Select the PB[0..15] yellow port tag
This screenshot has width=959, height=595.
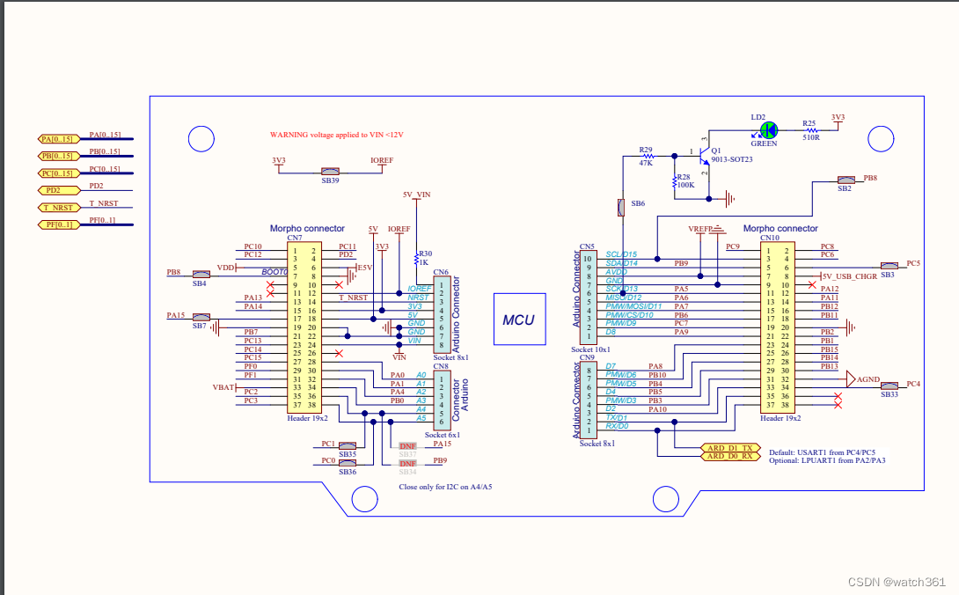coord(58,156)
